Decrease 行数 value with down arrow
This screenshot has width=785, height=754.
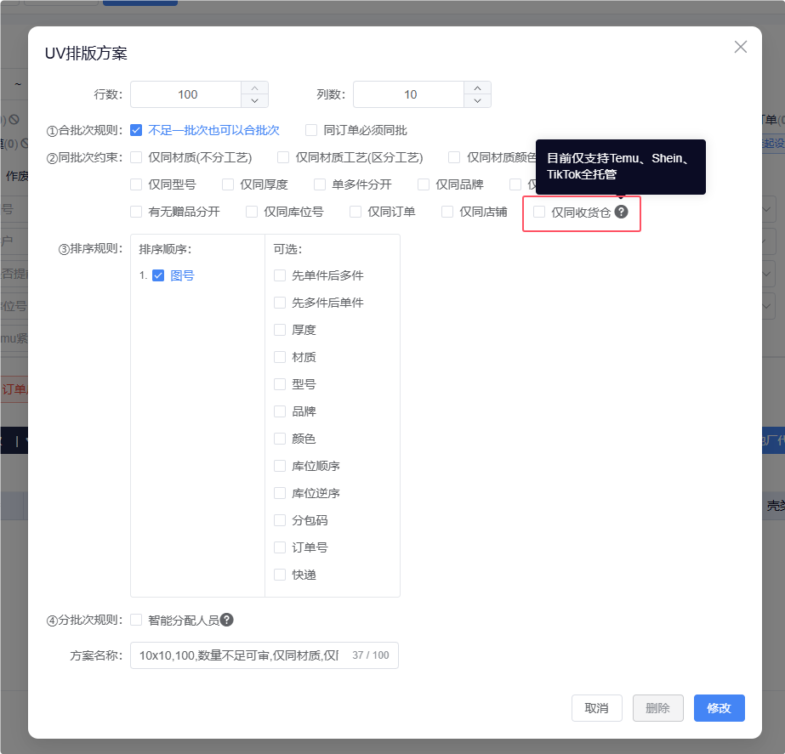tap(255, 100)
